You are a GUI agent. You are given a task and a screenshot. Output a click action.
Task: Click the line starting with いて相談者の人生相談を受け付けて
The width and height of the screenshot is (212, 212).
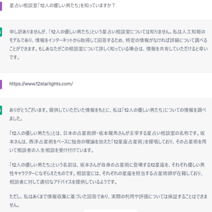(51, 150)
